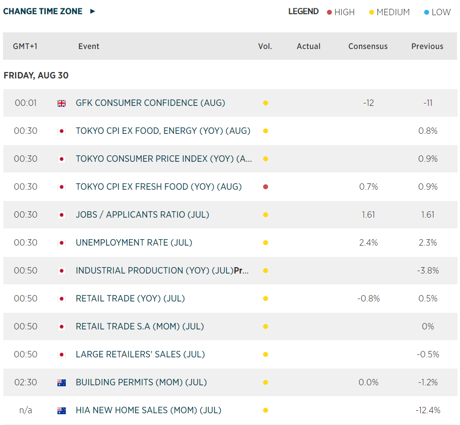The image size is (460, 425).
Task: Expand the Industrial Production (YoY) (JUL) row
Action: 162,271
